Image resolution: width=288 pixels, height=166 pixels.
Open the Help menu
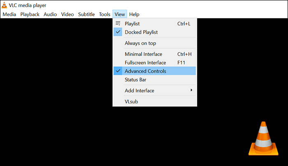click(x=134, y=14)
